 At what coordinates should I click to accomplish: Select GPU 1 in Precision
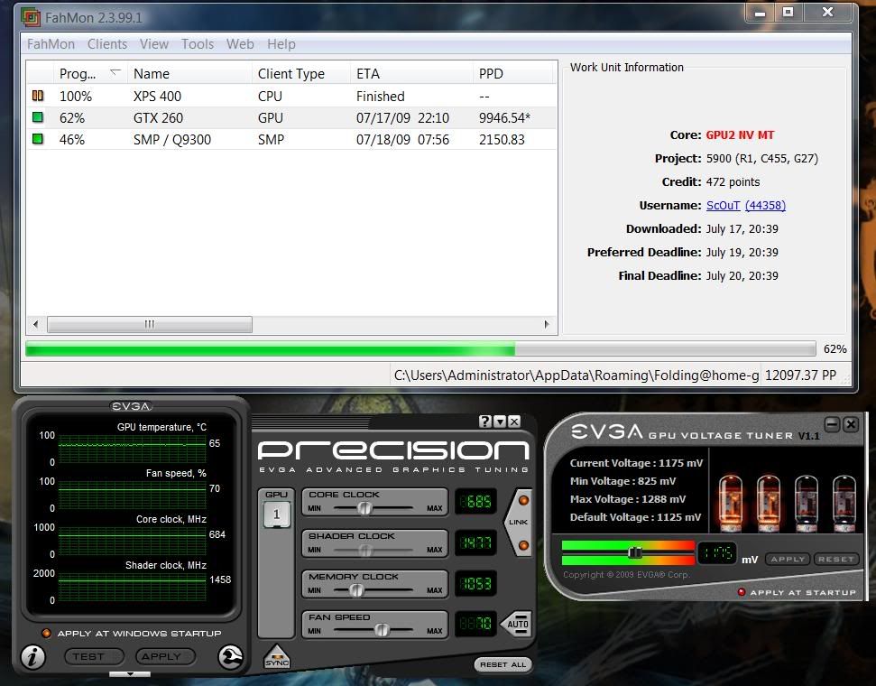click(x=277, y=514)
